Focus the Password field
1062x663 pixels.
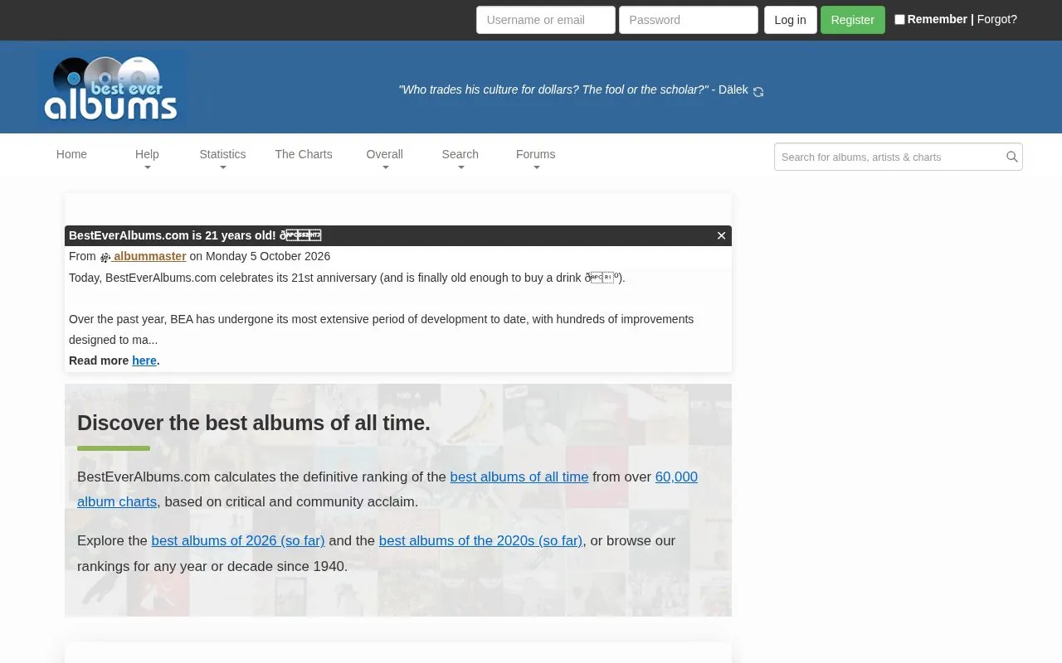(x=689, y=20)
